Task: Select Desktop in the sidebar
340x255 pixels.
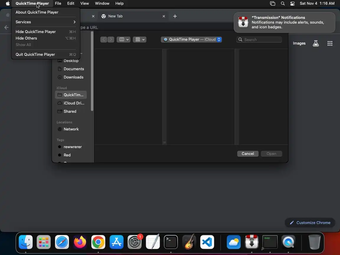Action: point(71,61)
